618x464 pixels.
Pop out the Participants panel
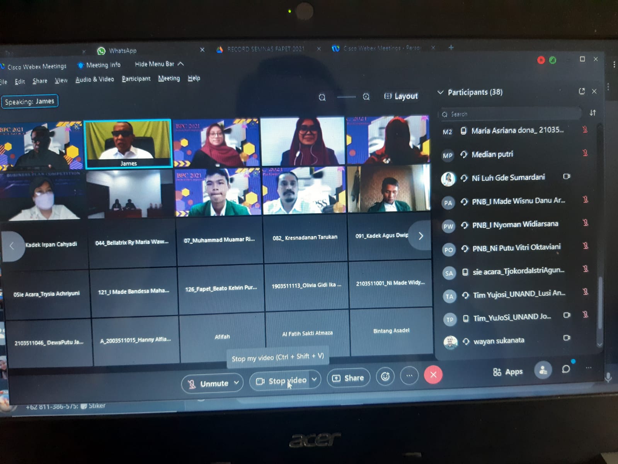[582, 91]
